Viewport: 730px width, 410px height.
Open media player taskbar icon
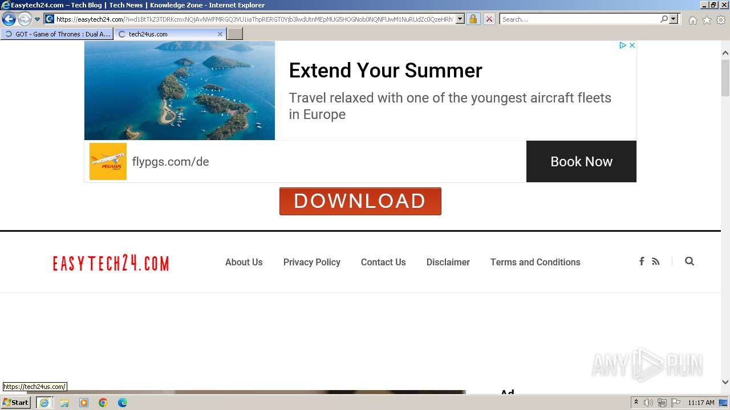(84, 403)
